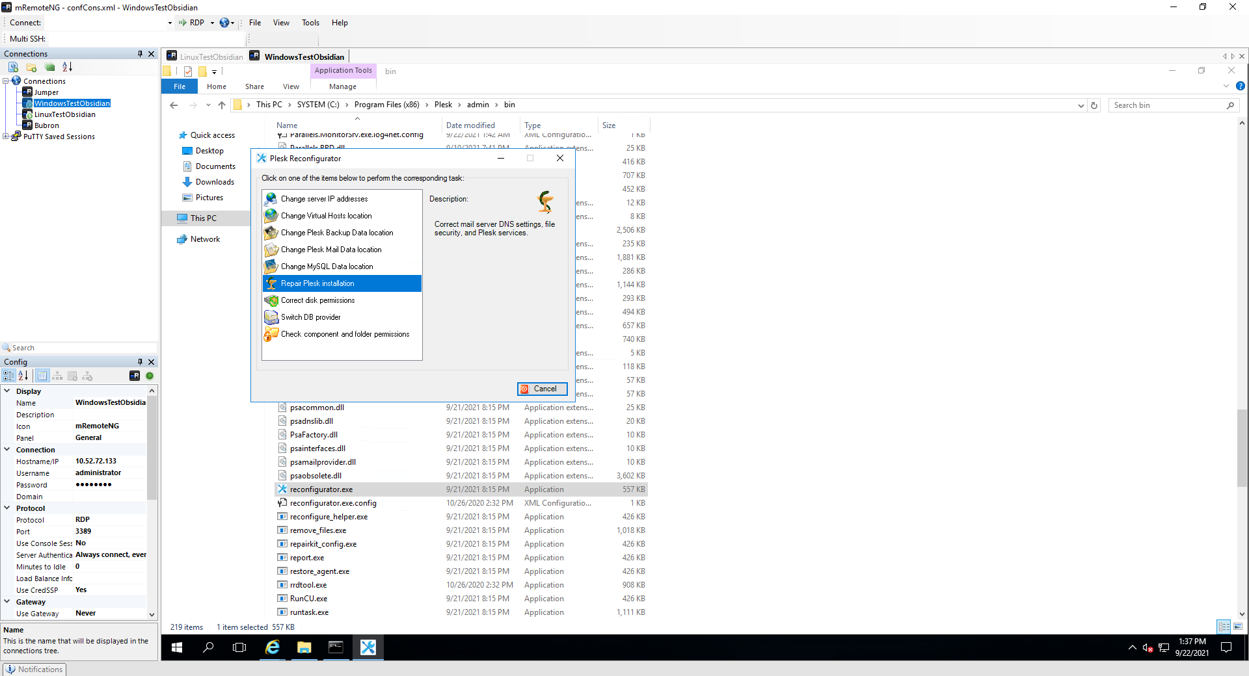Select Change server IP addresses option
1249x676 pixels.
342,199
